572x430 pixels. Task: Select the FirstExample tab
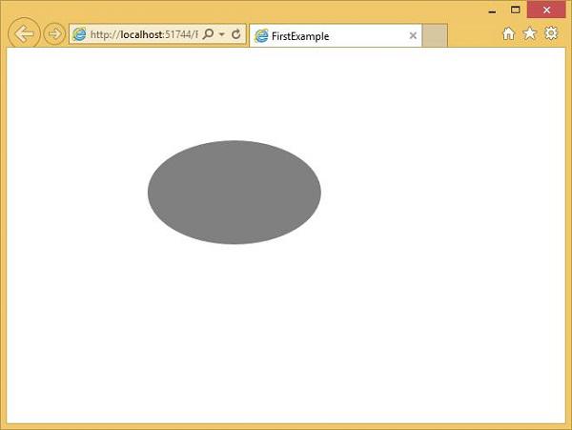coord(336,35)
